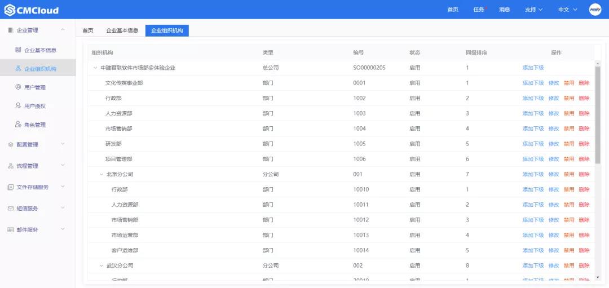The height and width of the screenshot is (288, 609).
Task: Click the 角色管理 sidebar icon
Action: (18, 125)
